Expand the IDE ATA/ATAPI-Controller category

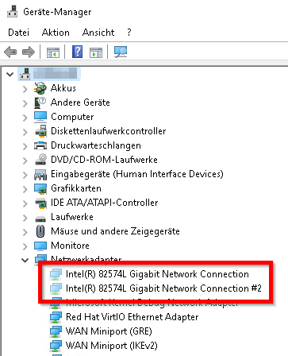point(25,203)
